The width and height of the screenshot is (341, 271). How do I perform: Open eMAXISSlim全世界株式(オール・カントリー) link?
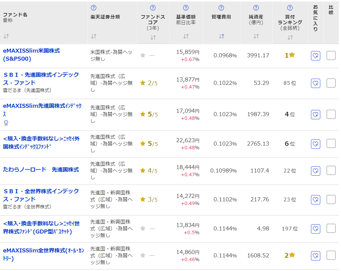point(44,255)
